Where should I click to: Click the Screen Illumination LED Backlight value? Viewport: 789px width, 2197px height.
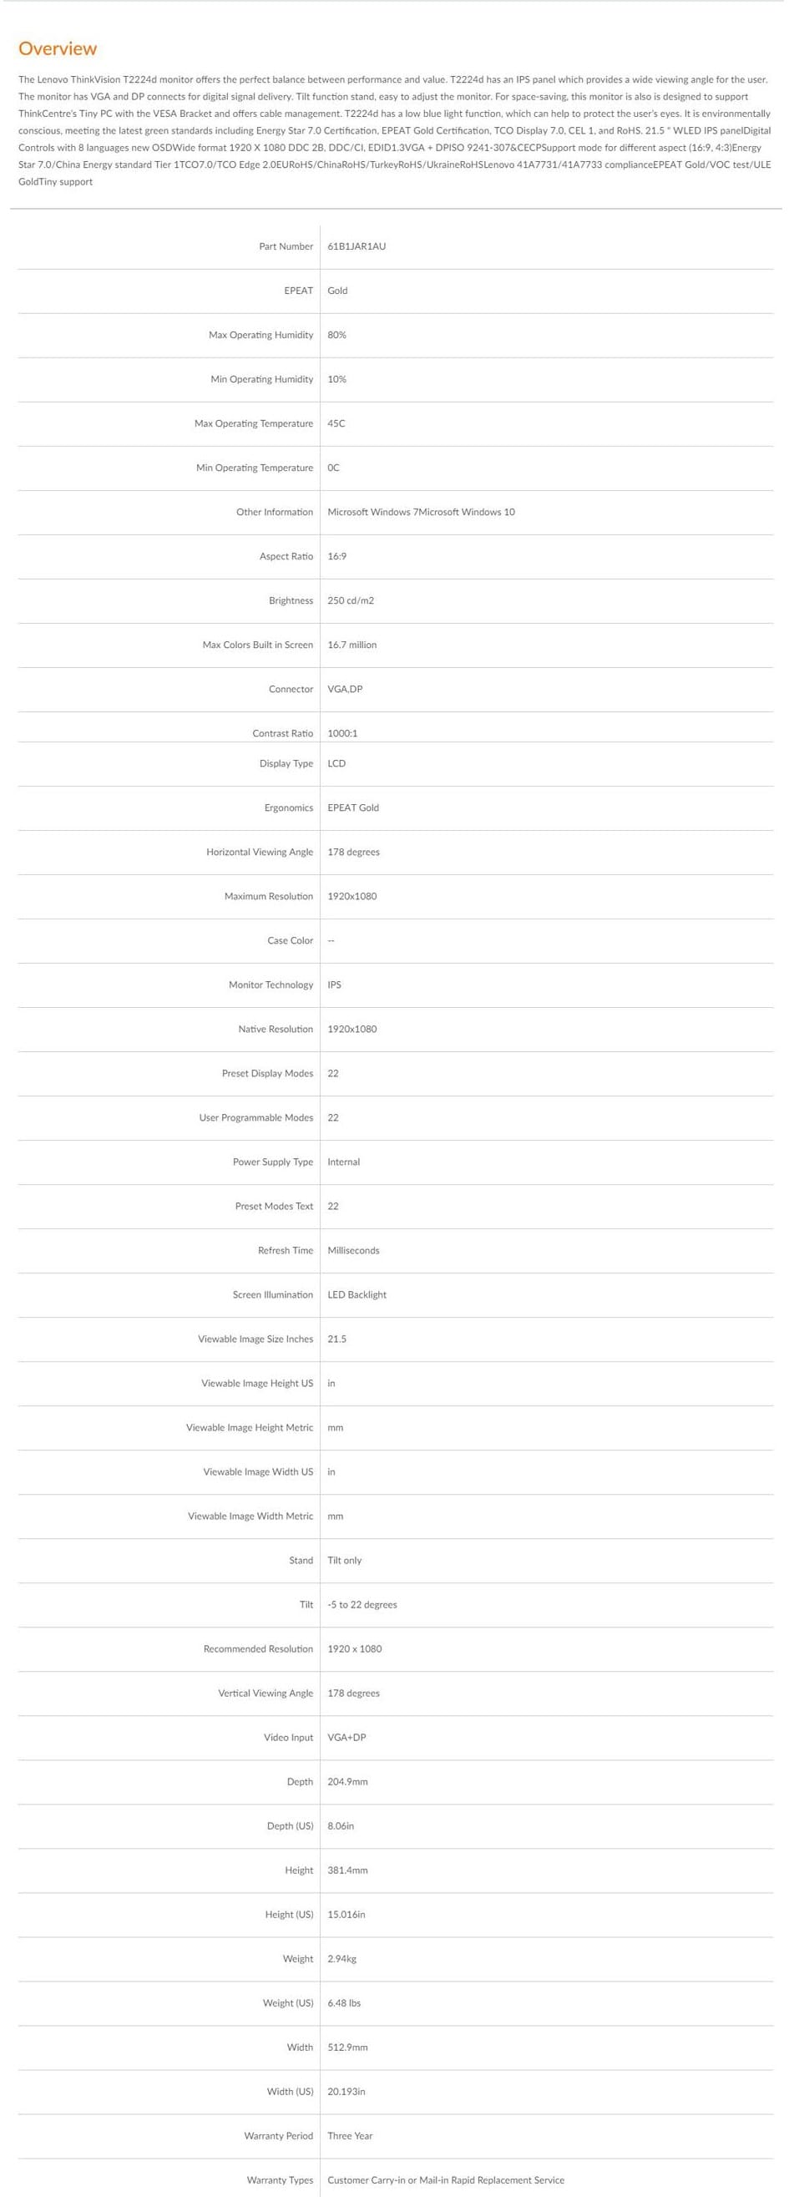357,1294
